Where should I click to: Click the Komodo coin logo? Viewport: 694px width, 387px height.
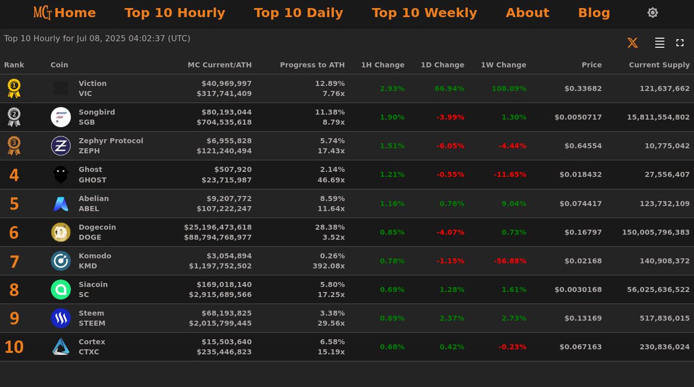61,261
